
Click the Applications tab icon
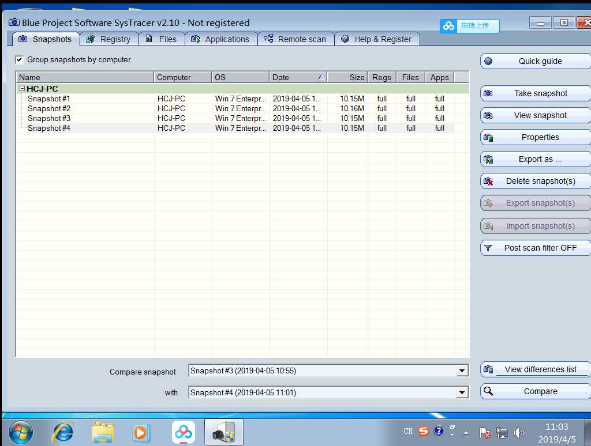coord(195,39)
